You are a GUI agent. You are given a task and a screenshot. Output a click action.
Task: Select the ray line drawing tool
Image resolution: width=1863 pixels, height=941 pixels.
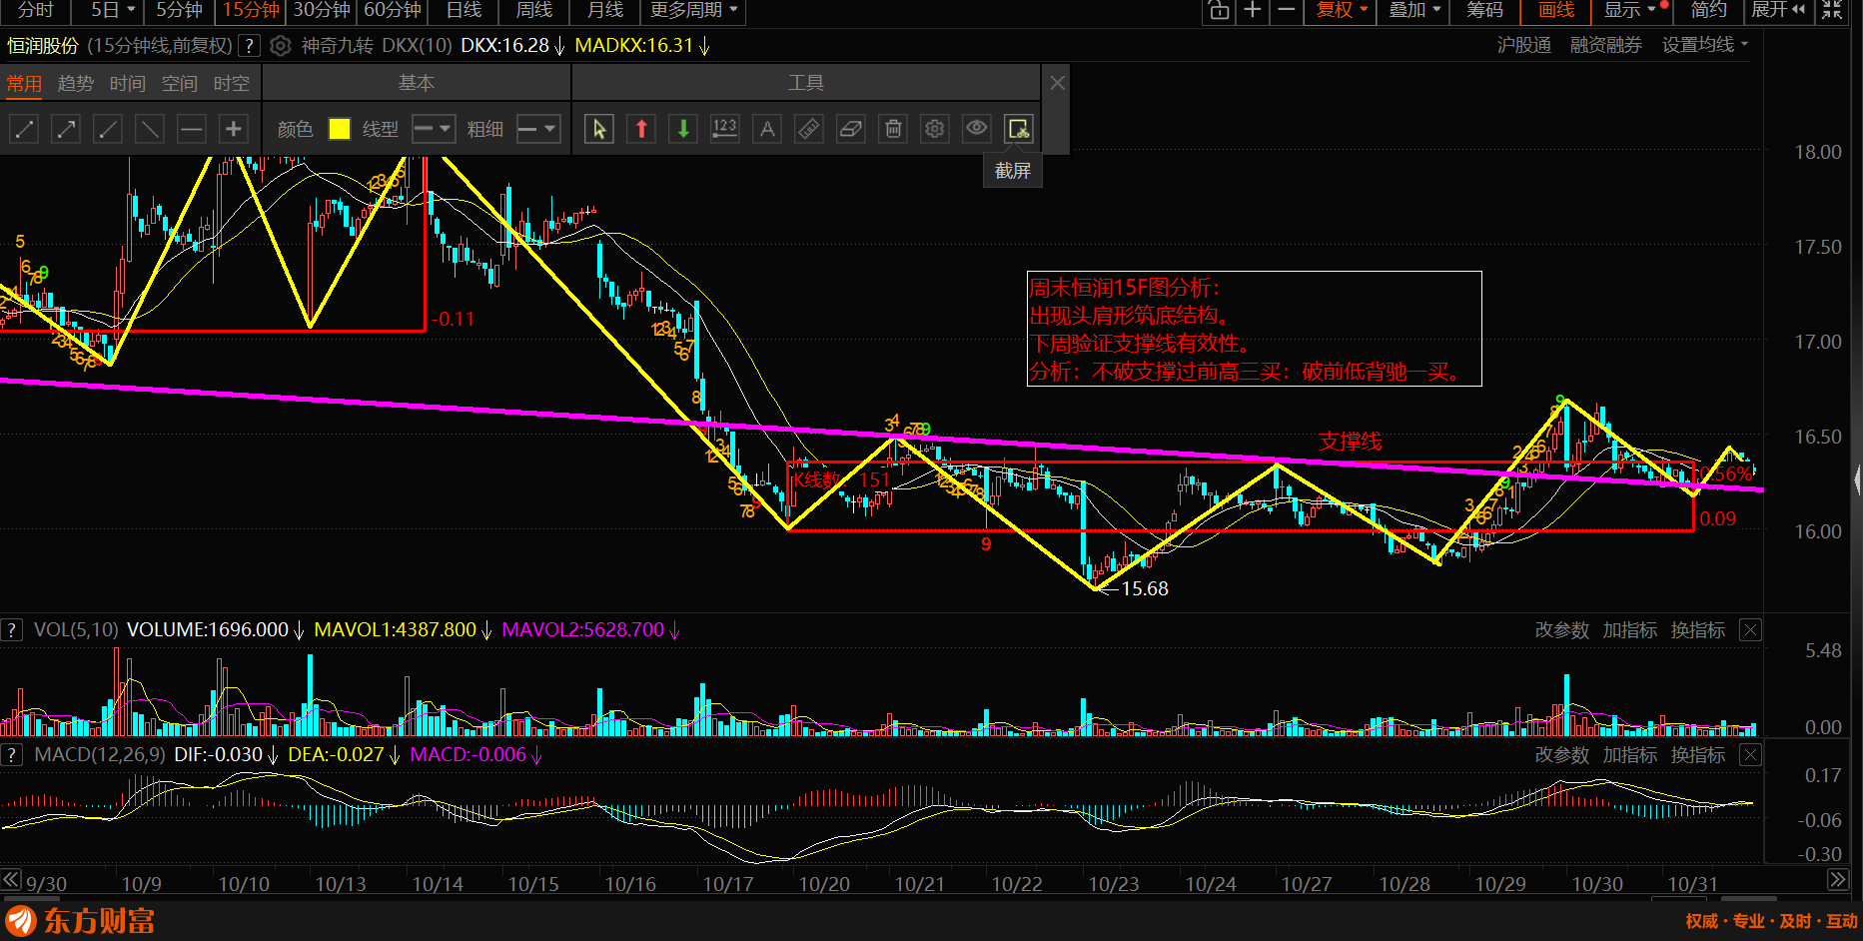coord(108,129)
